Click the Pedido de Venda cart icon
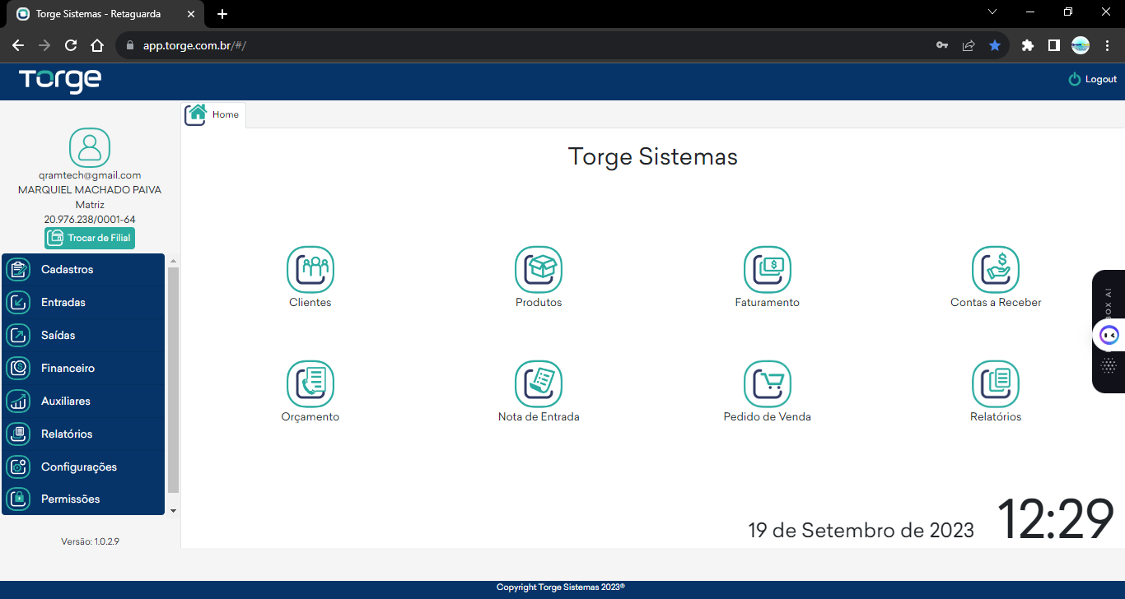The height and width of the screenshot is (599, 1125). click(767, 384)
